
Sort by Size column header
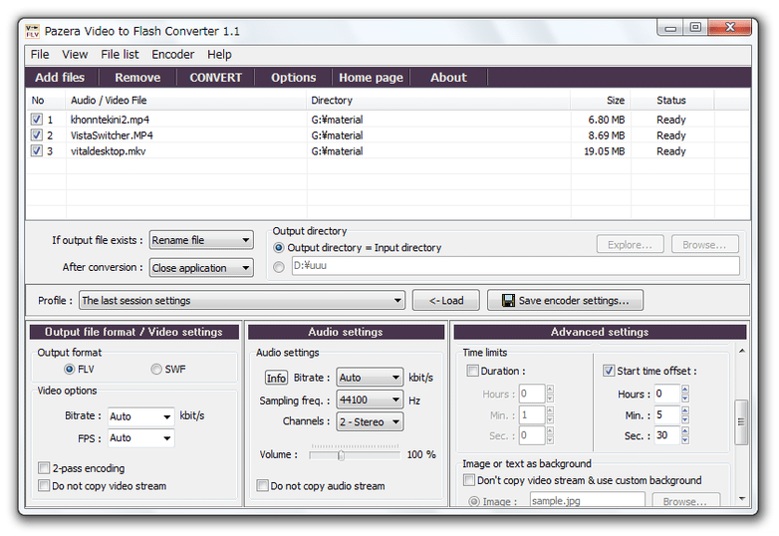(x=600, y=101)
